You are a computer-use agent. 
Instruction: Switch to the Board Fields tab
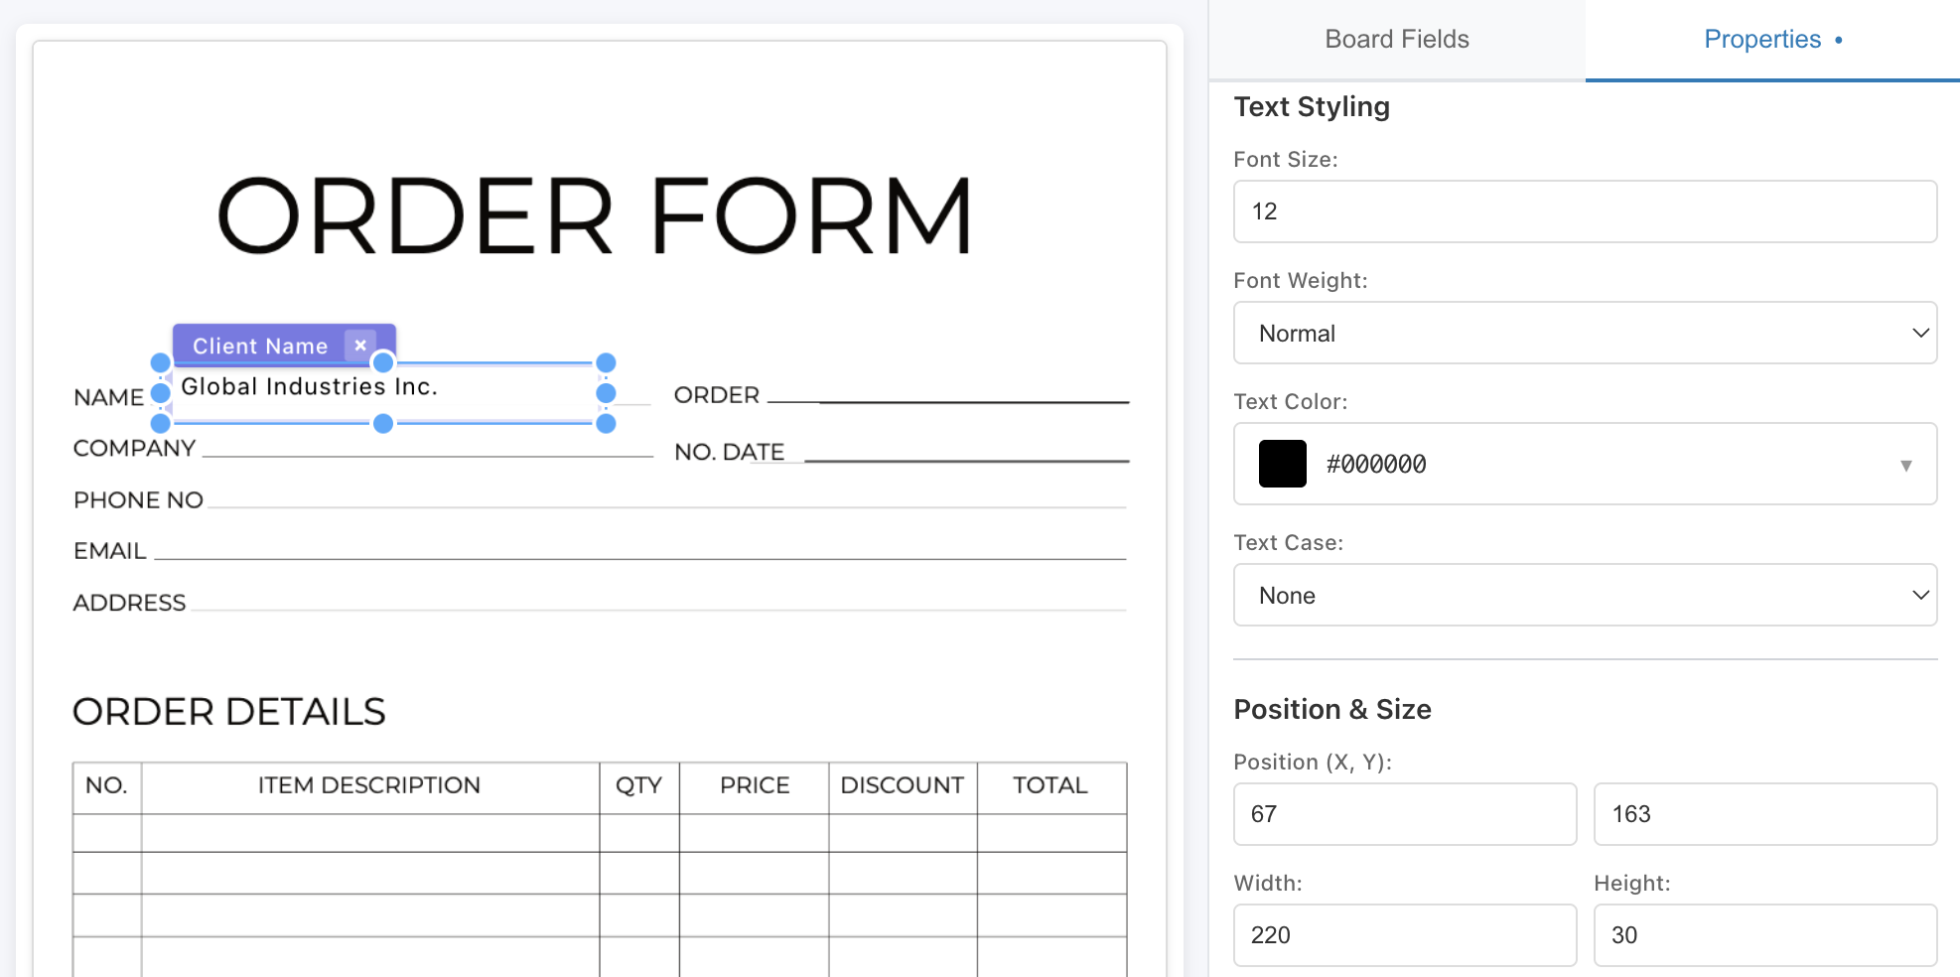[1395, 39]
